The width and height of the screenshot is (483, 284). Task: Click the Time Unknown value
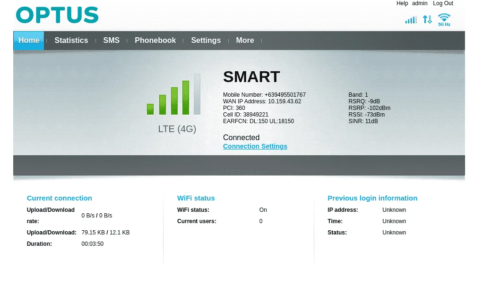click(394, 221)
